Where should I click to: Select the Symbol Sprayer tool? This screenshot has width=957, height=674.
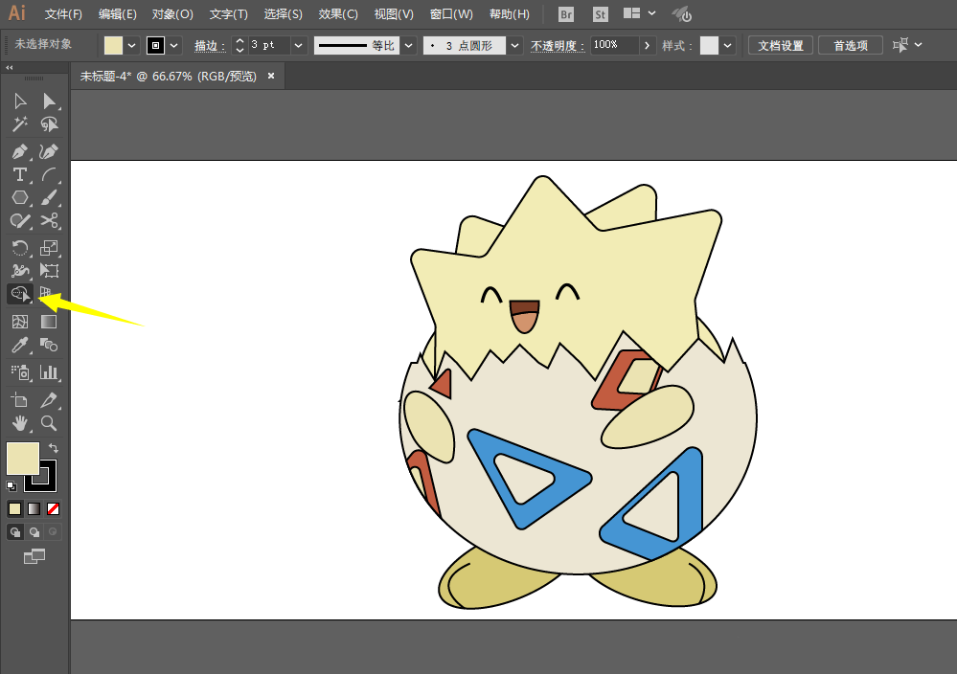(20, 372)
